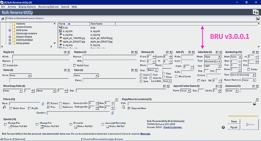This screenshot has width=261, height=141.
Task: Open the Special menu
Action: click(65, 7)
